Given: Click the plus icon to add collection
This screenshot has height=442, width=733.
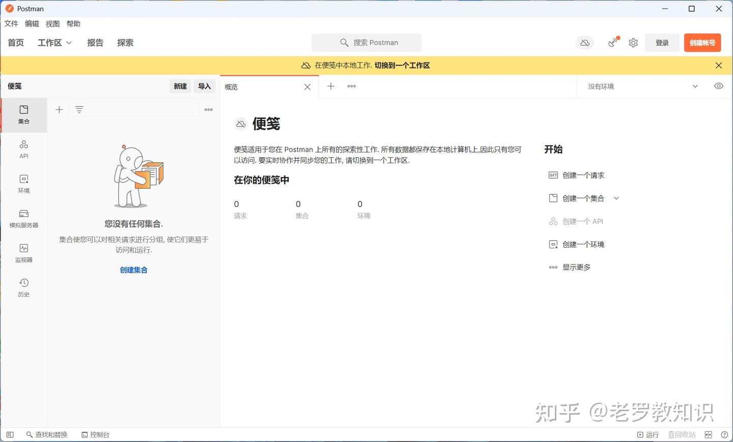Looking at the screenshot, I should 59,110.
